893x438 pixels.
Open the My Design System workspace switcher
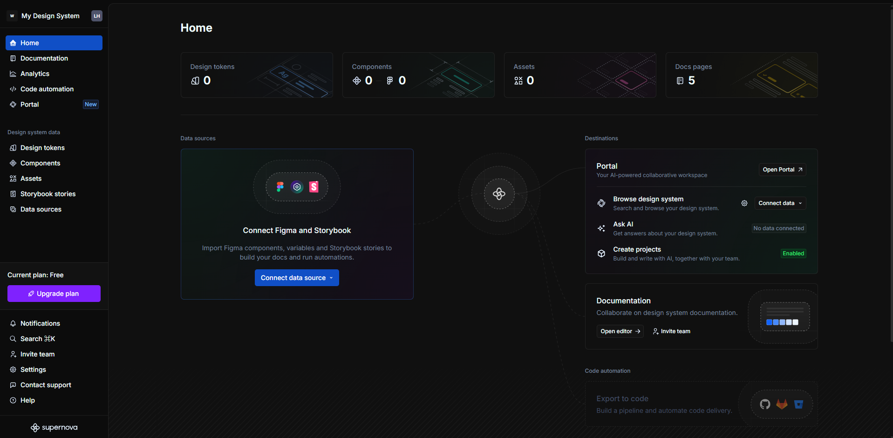[50, 16]
